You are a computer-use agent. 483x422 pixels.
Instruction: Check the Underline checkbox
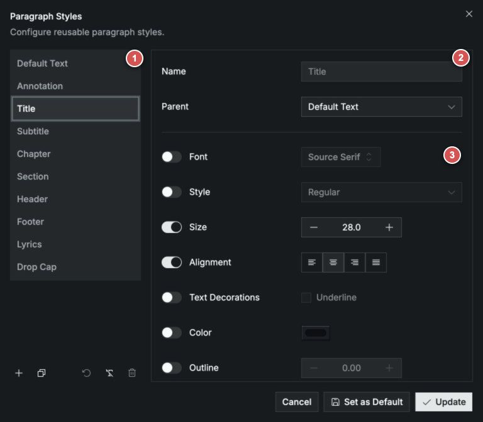point(306,298)
